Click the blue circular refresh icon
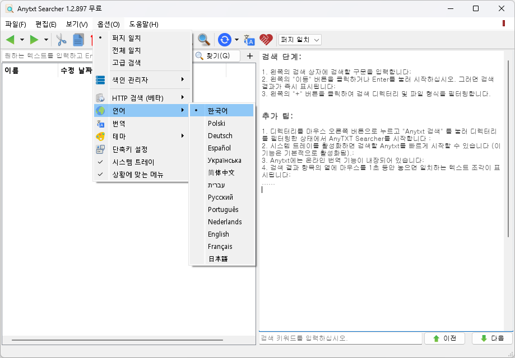Screen dimensions: 515x358 click(x=225, y=40)
